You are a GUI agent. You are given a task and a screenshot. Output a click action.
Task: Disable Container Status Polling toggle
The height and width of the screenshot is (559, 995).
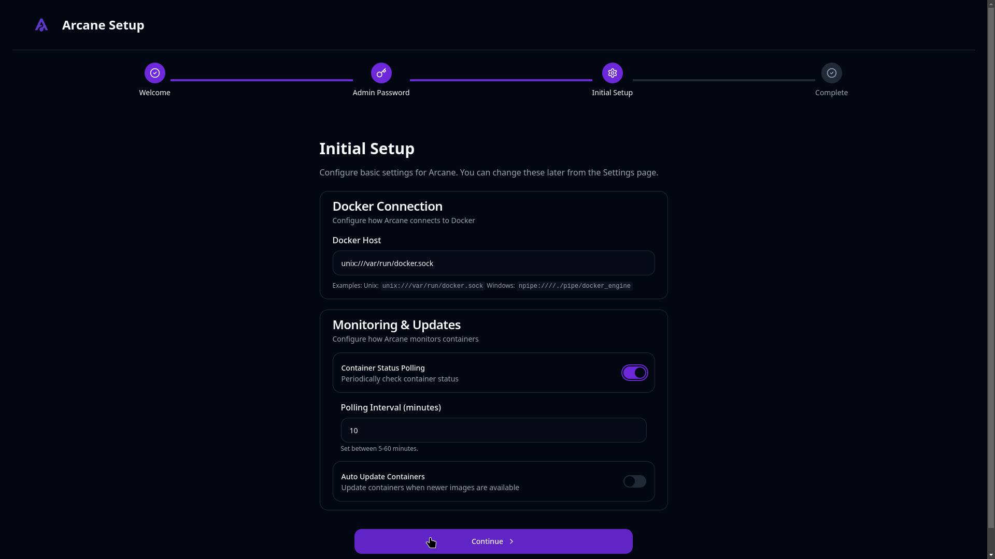pos(635,373)
